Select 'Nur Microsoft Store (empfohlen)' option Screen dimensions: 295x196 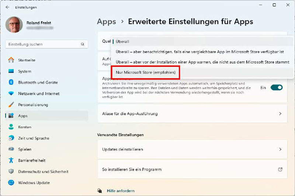coord(146,72)
